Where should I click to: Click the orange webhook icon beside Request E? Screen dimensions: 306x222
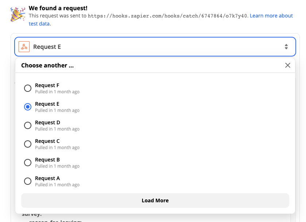tap(24, 47)
